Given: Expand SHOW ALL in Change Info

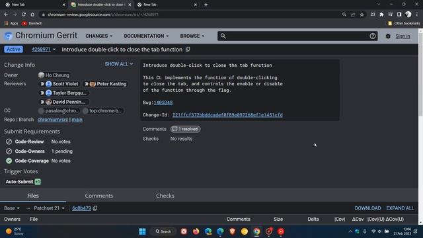Looking at the screenshot, I should 119,64.
